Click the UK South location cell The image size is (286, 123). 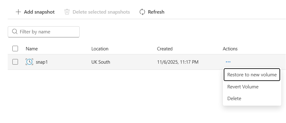[101, 62]
